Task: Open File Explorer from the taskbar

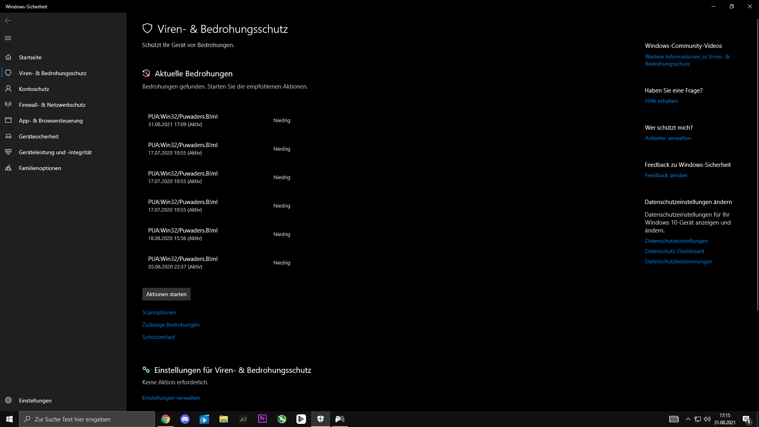Action: click(x=224, y=419)
